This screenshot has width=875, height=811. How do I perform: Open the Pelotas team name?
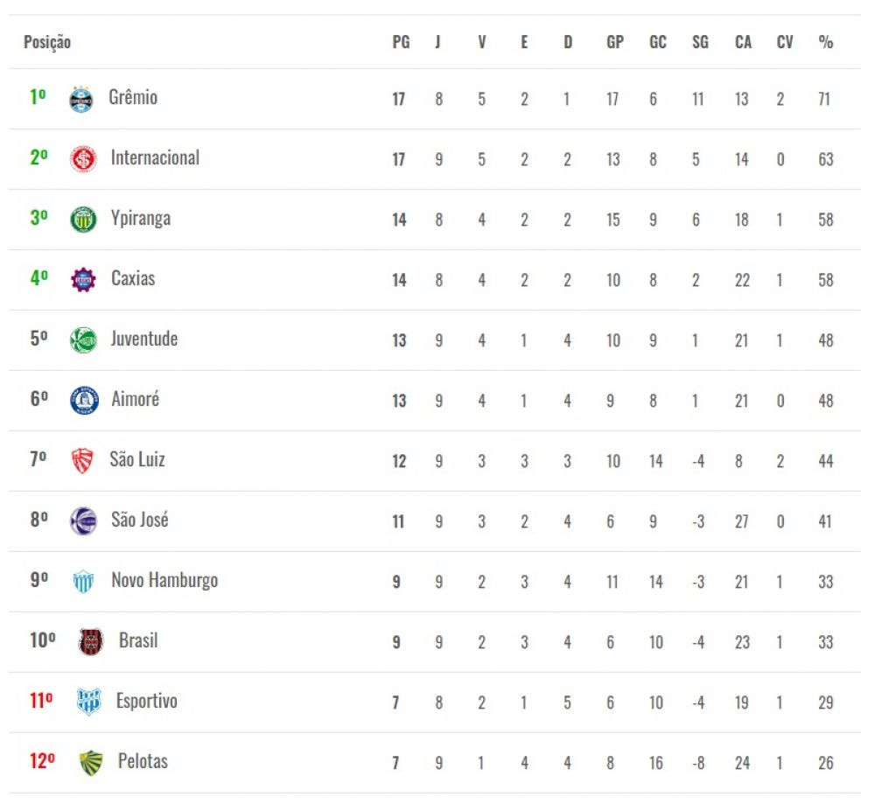[x=143, y=761]
